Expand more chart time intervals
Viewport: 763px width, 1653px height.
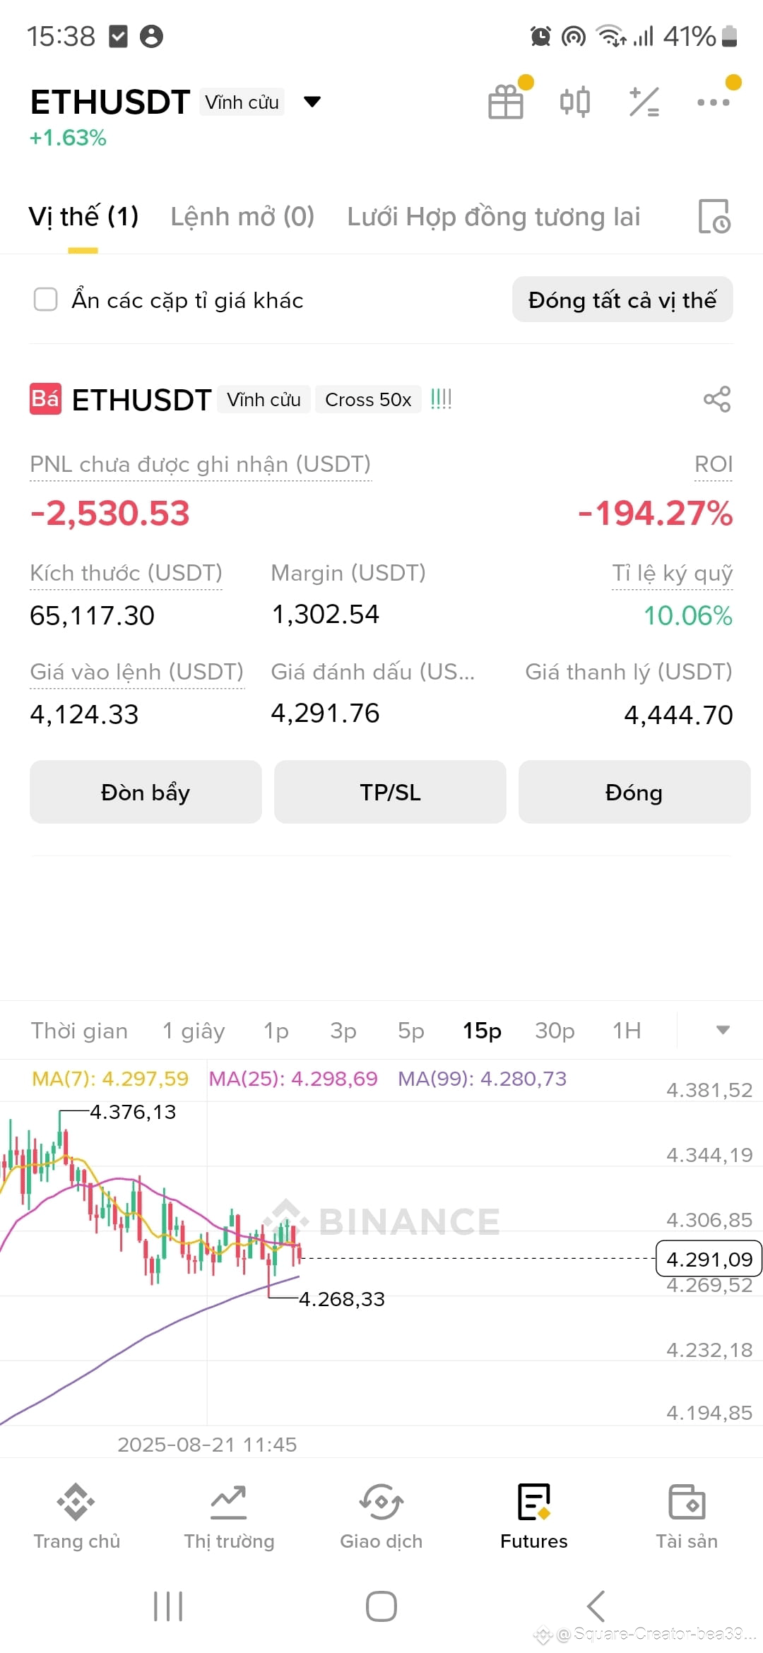tap(723, 1030)
